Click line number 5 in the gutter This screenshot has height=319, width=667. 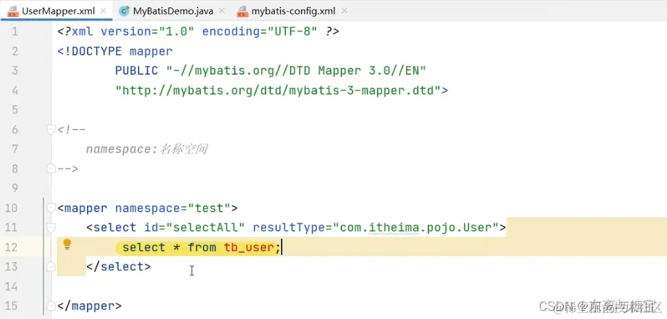pyautogui.click(x=14, y=110)
